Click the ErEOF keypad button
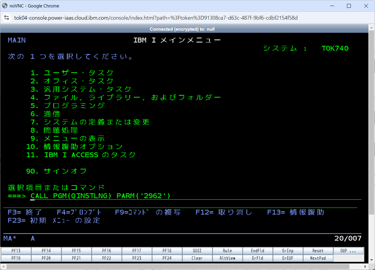 point(288,258)
